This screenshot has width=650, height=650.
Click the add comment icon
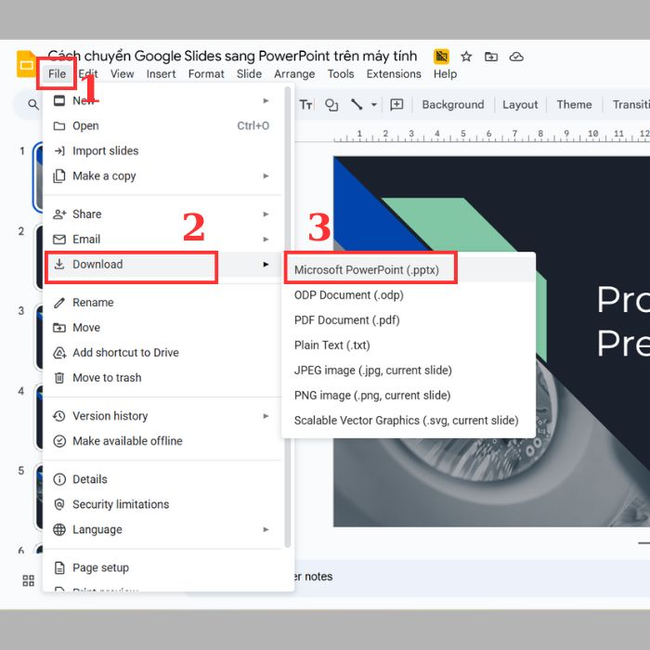[x=396, y=104]
